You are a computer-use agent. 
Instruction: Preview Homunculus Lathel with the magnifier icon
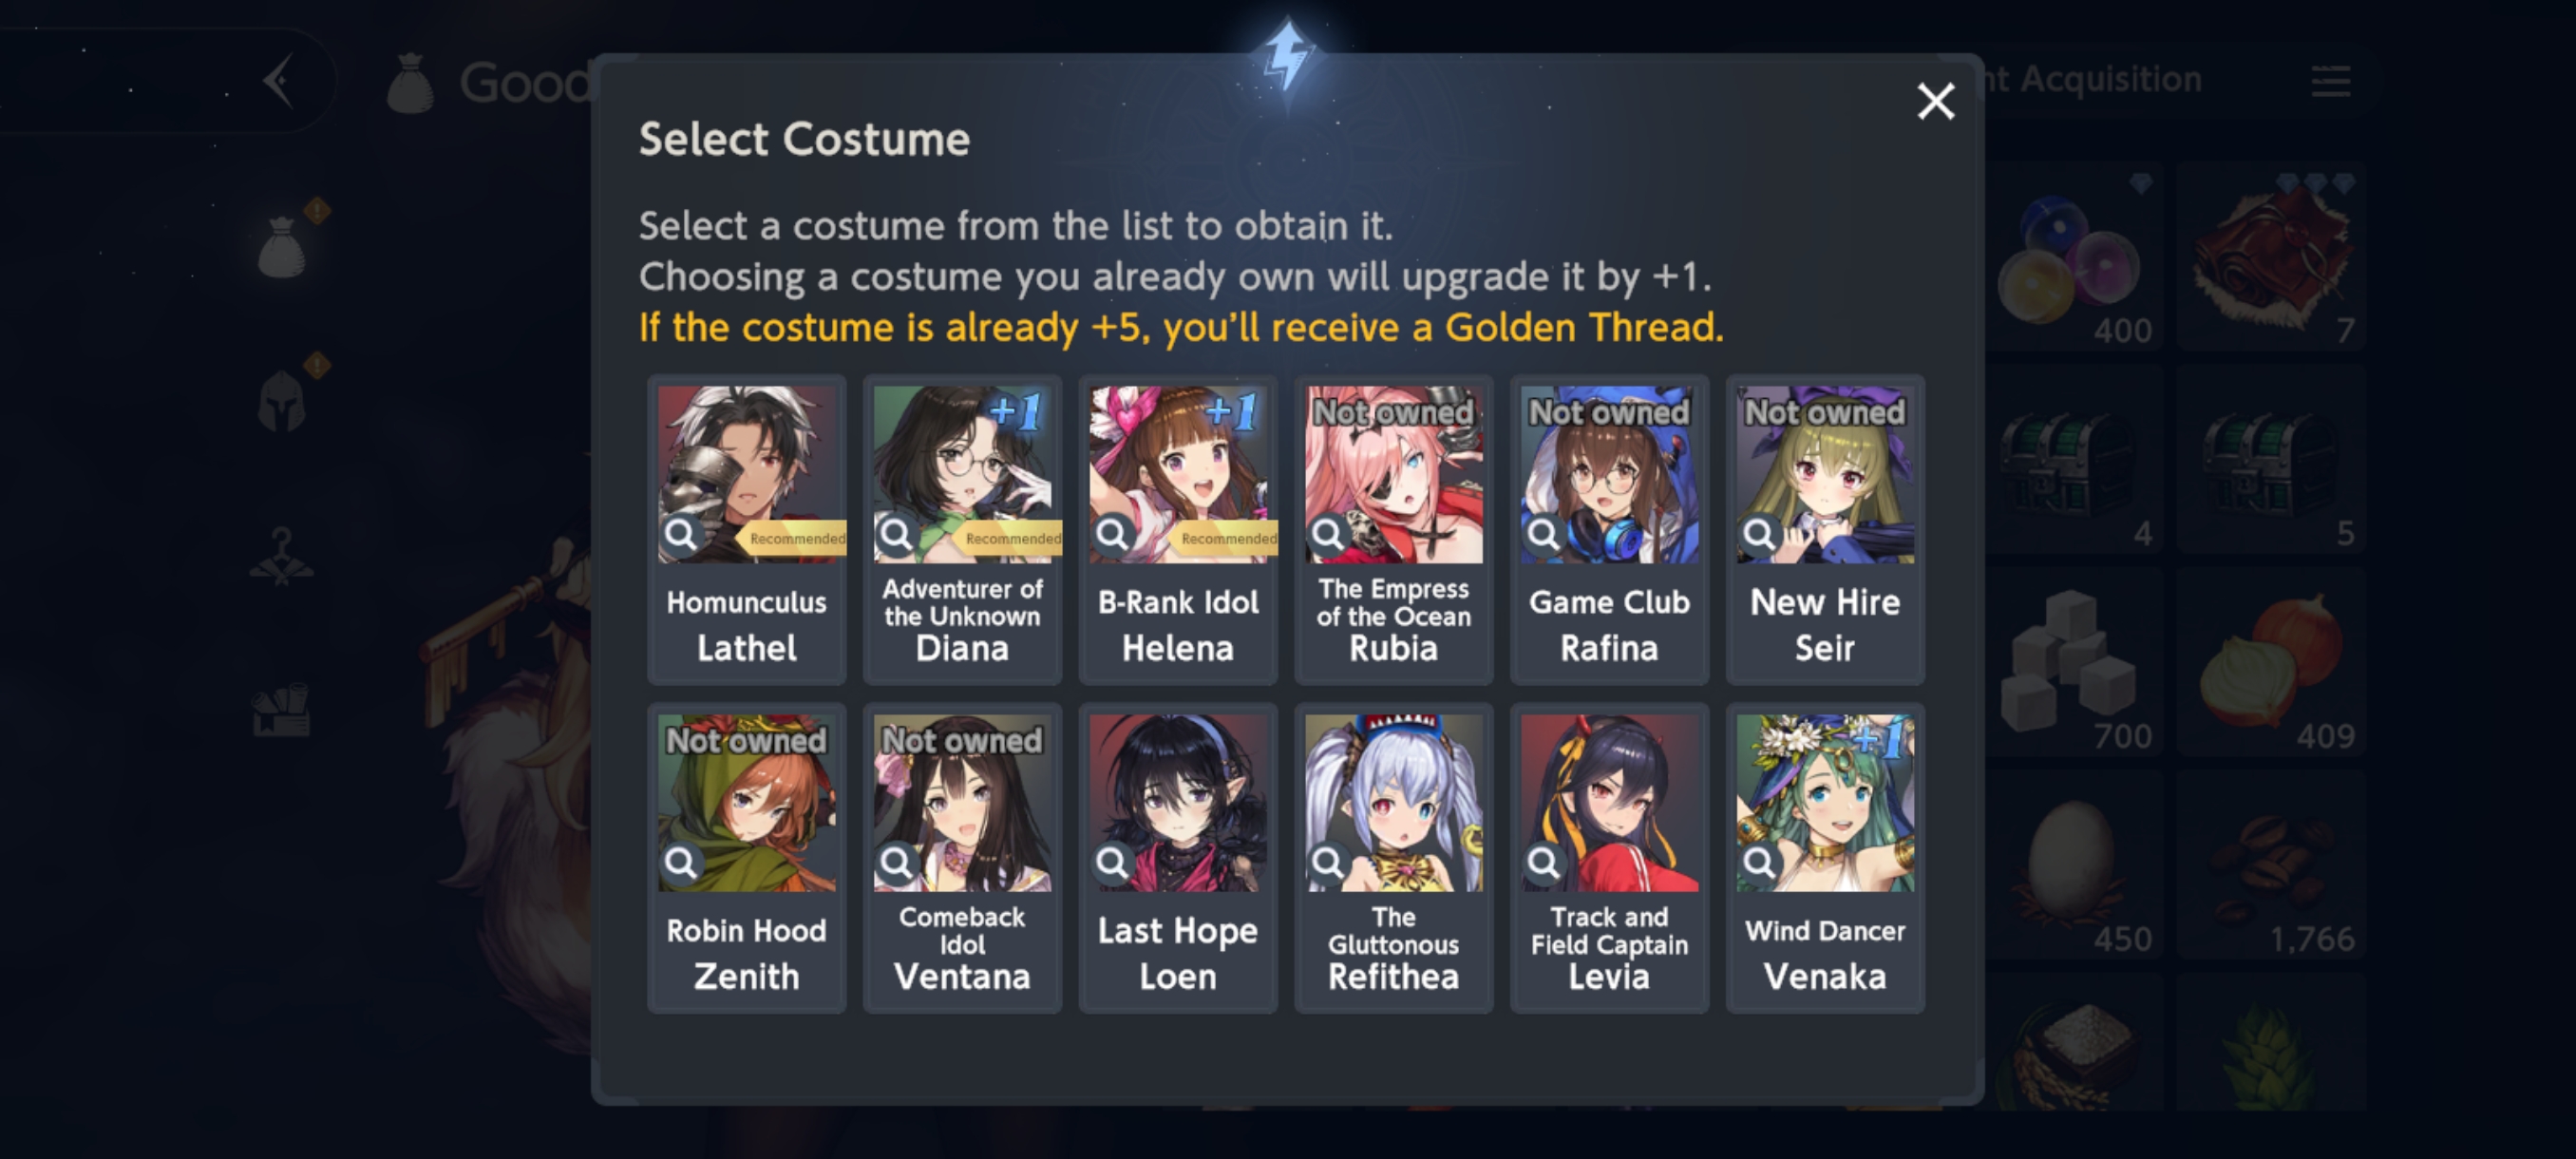coord(681,535)
